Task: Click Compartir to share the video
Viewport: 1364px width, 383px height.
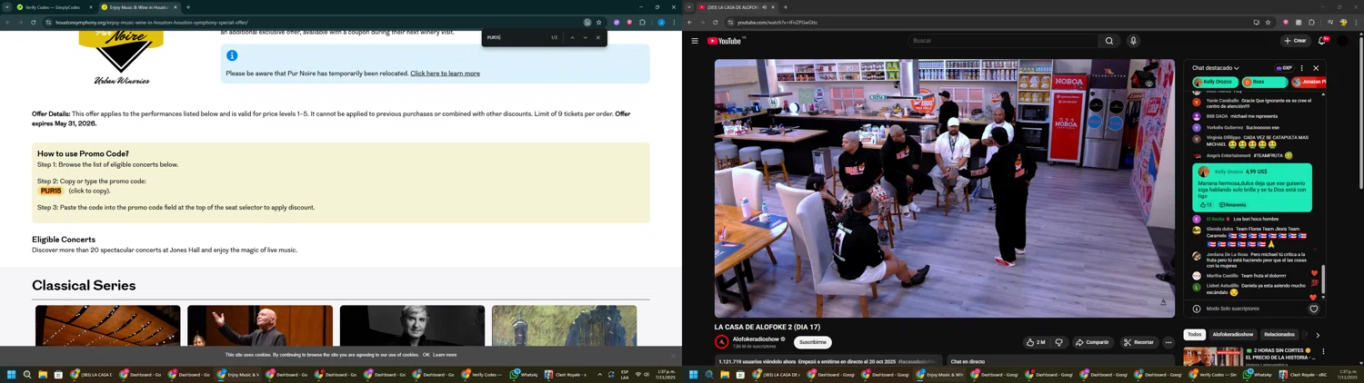Action: 1092,342
